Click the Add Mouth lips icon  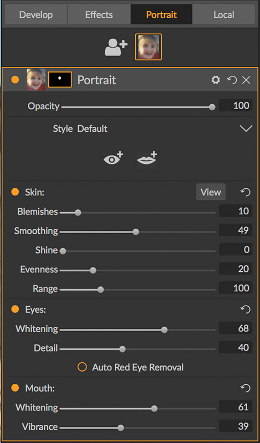(x=147, y=158)
